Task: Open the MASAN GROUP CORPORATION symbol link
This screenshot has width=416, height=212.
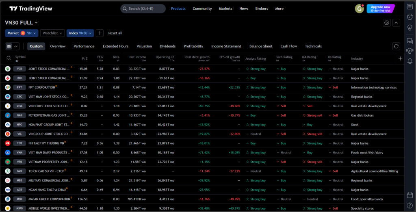Action: [49, 199]
